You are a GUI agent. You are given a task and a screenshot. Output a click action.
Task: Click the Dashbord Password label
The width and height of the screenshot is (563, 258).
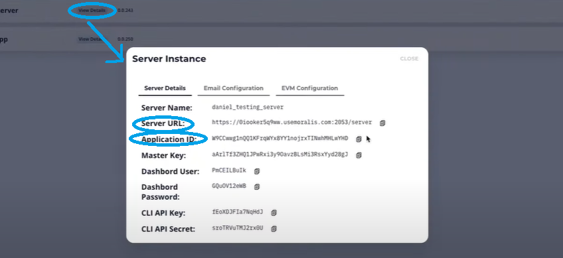tap(160, 192)
